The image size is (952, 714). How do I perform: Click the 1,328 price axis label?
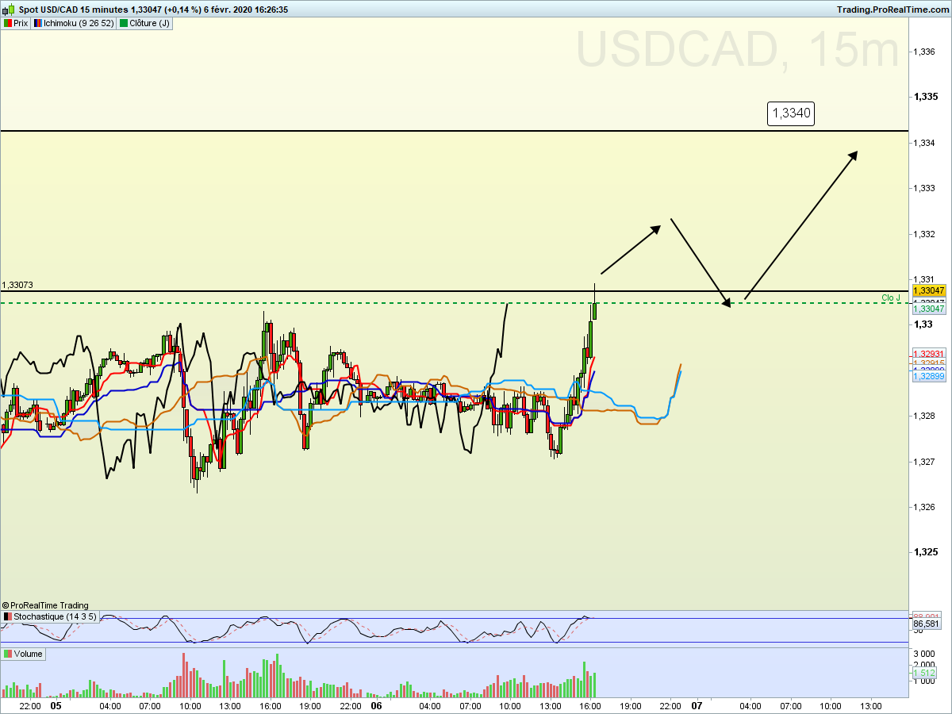coord(924,416)
